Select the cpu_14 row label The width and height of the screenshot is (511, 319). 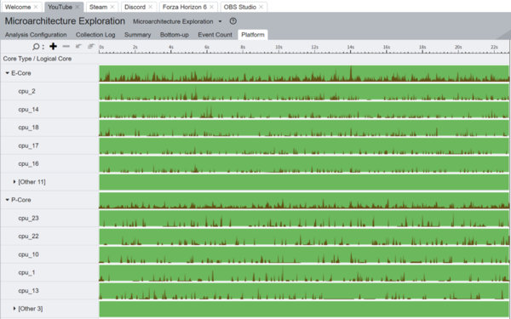28,110
